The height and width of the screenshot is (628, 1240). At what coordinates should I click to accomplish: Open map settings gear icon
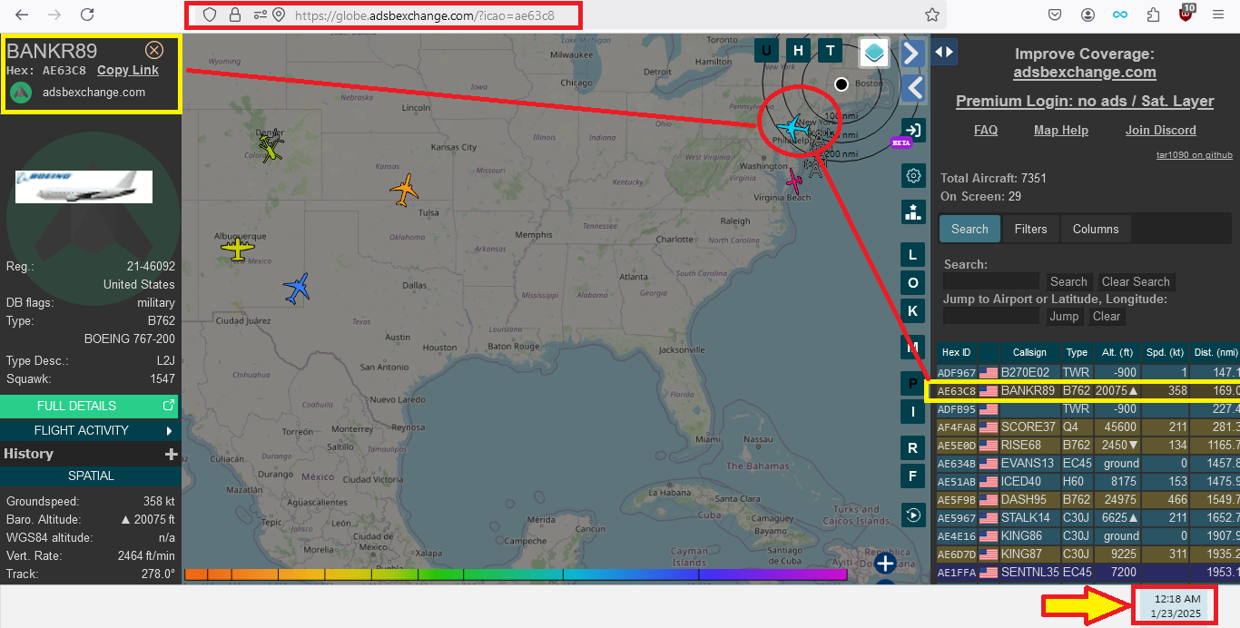(913, 175)
